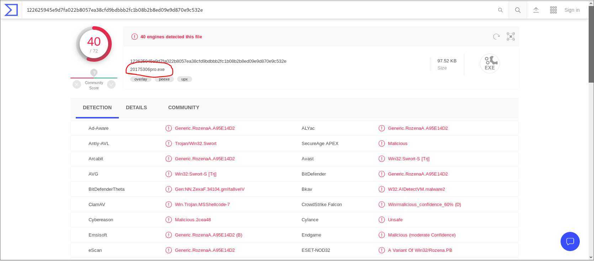Click the 40/72 detection score gauge
Viewport: 594px width, 261px height.
click(x=94, y=44)
